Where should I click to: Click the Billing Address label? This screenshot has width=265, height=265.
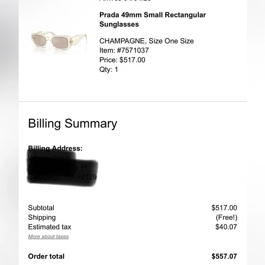(55, 148)
